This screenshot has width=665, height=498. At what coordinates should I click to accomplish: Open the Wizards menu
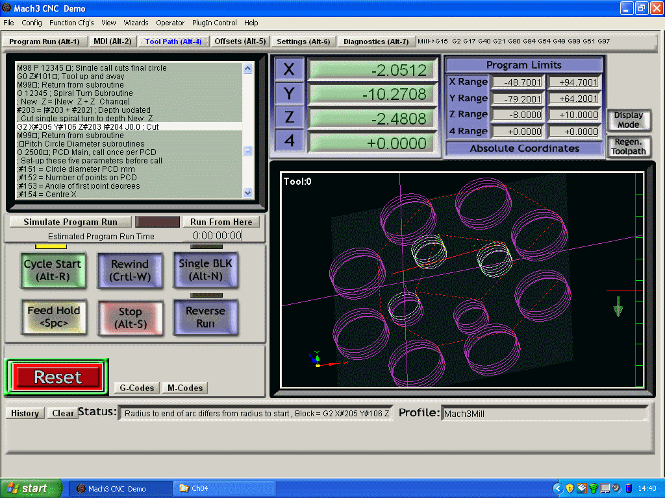136,23
